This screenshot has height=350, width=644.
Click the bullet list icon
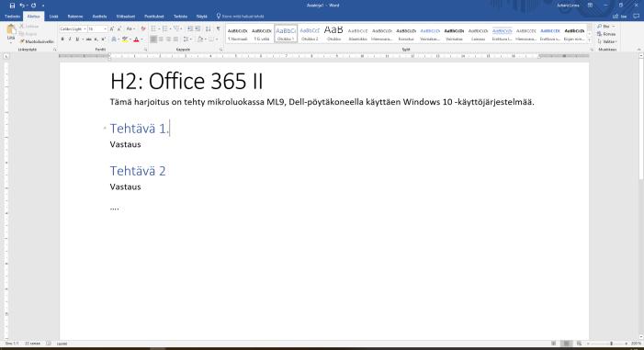point(153,28)
